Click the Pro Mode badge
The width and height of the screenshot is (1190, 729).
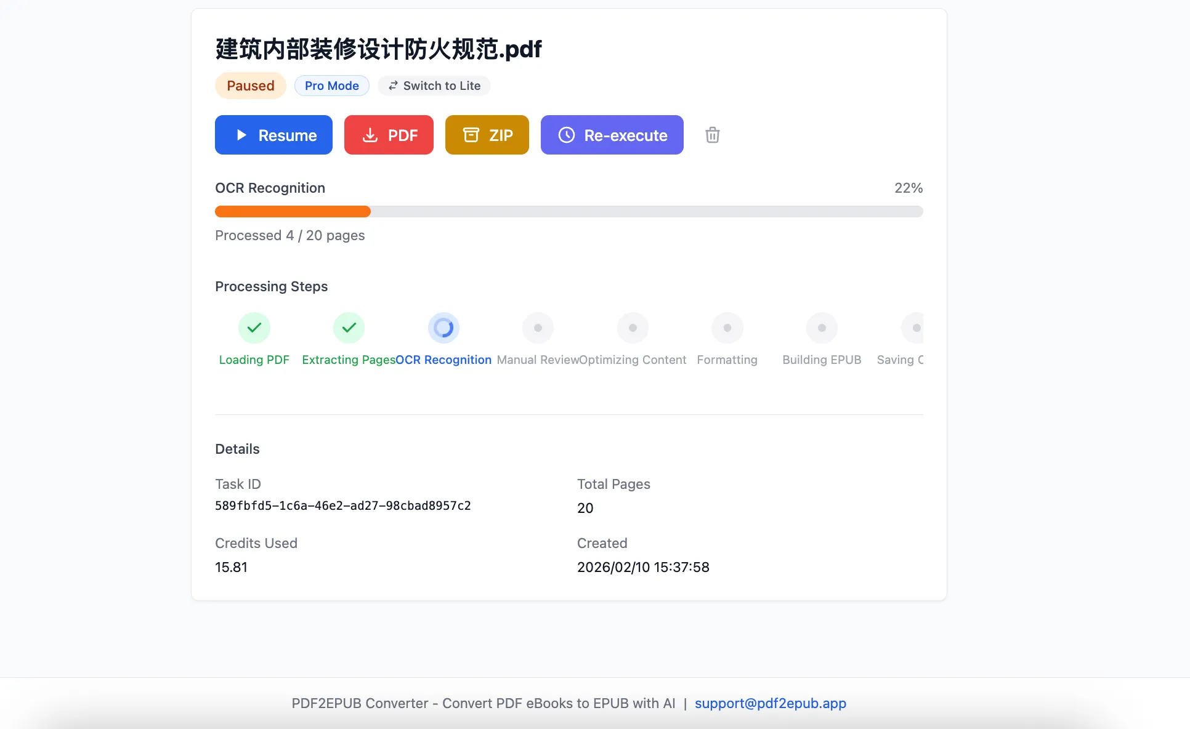pos(331,86)
